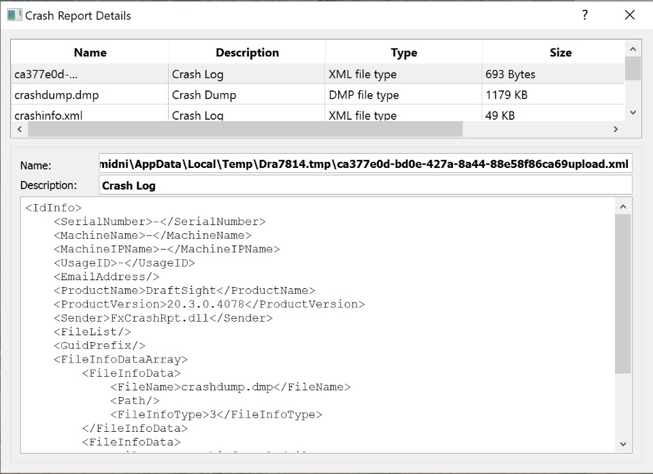The image size is (653, 474).
Task: Click the Size column header
Action: (560, 52)
